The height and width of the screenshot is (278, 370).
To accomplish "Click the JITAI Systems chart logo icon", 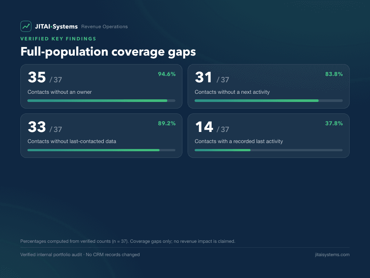I will click(26, 26).
